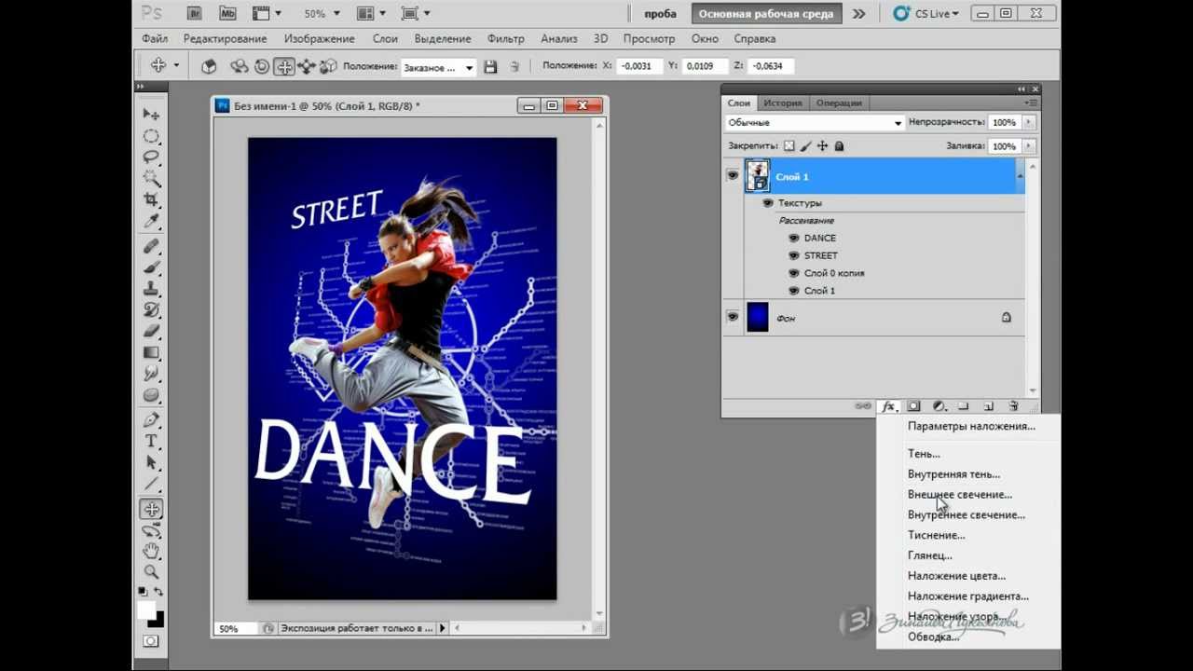This screenshot has height=671, width=1193.
Task: Select the Eyedropper tool
Action: coord(151,221)
